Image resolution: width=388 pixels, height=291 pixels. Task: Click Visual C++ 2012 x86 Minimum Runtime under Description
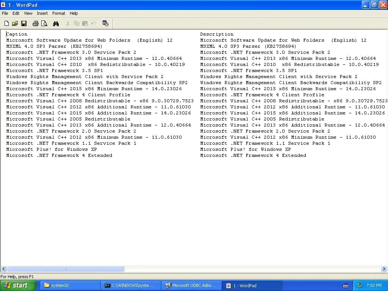coord(288,137)
